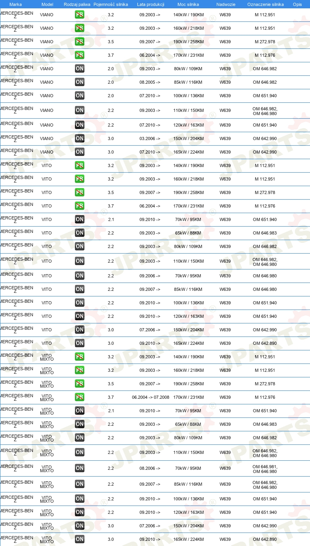
Task: Click 165kW / 224KM in the VIANO row
Action: 189,152
